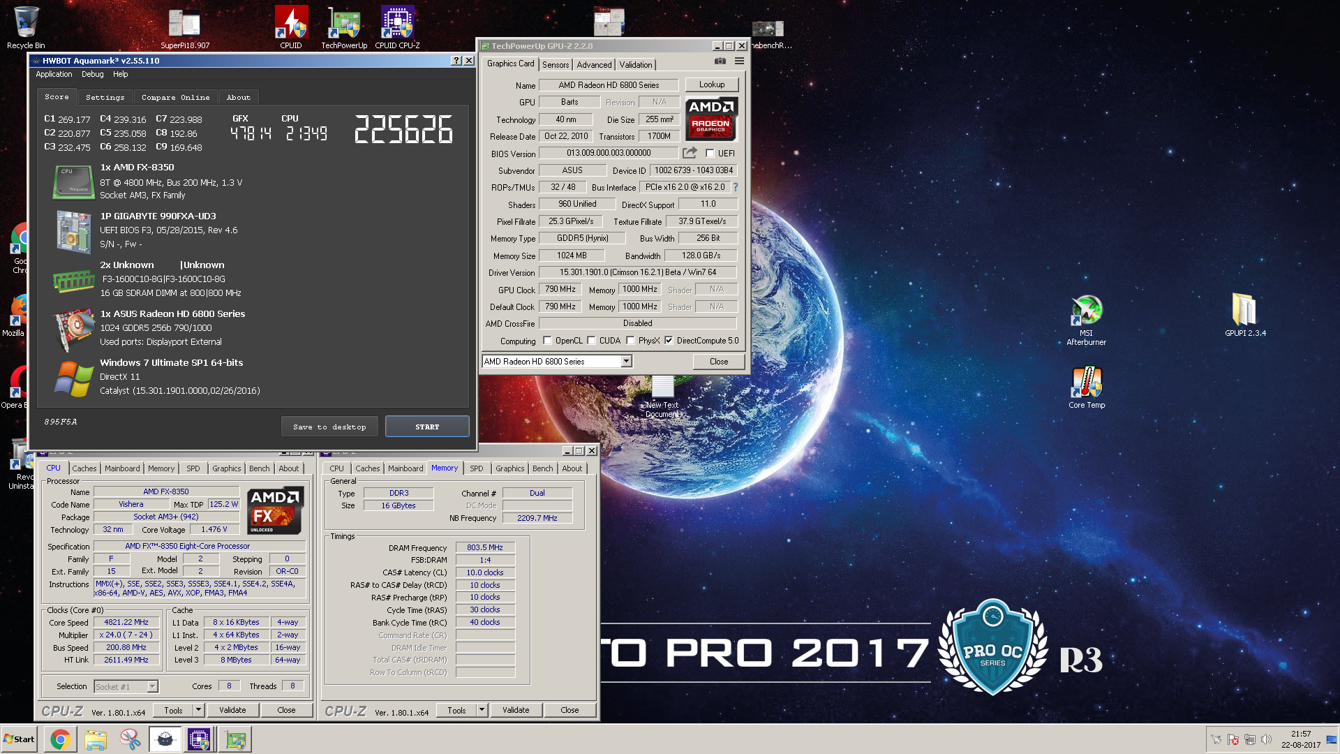
Task: Click Chrome icon in the taskbar
Action: (x=60, y=739)
